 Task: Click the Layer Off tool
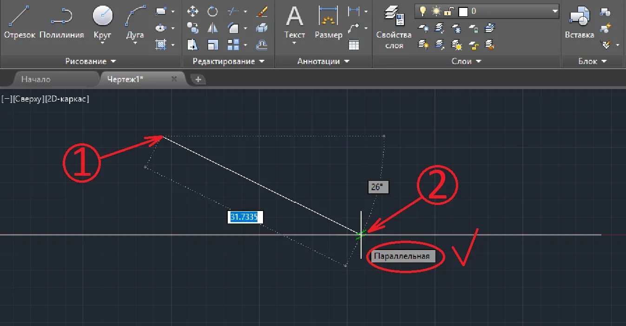pos(423,29)
